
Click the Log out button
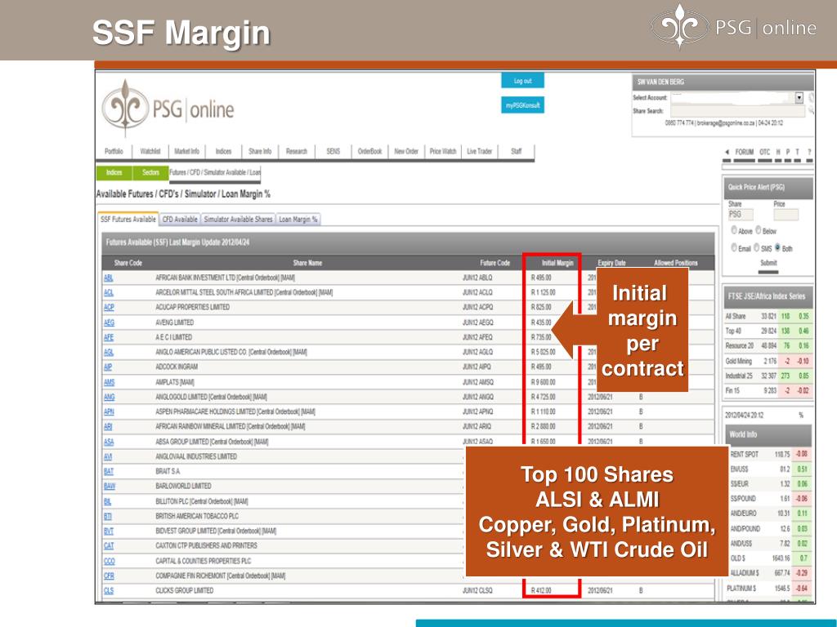(522, 81)
